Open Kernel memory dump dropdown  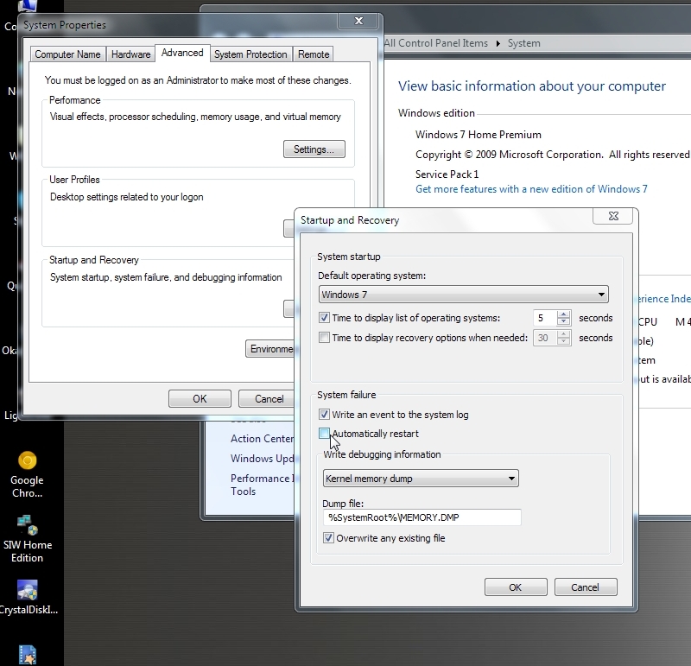(x=421, y=479)
